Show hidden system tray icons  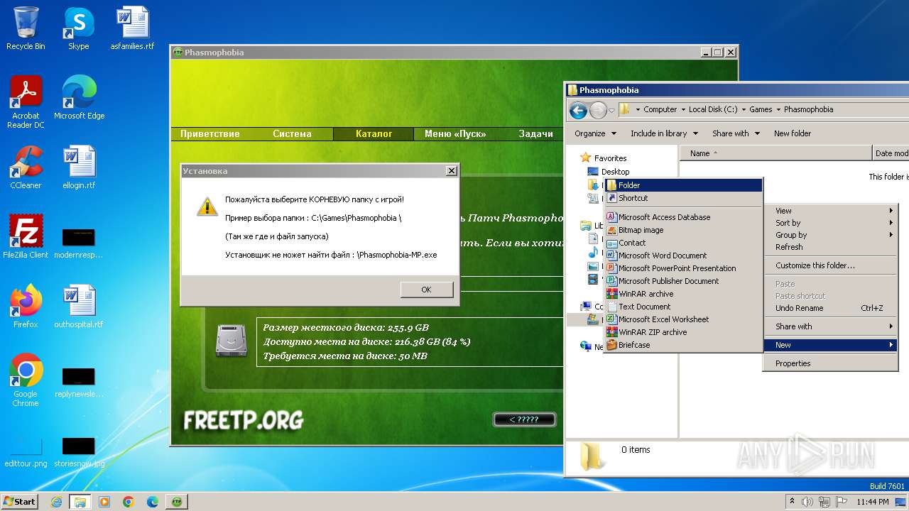793,502
